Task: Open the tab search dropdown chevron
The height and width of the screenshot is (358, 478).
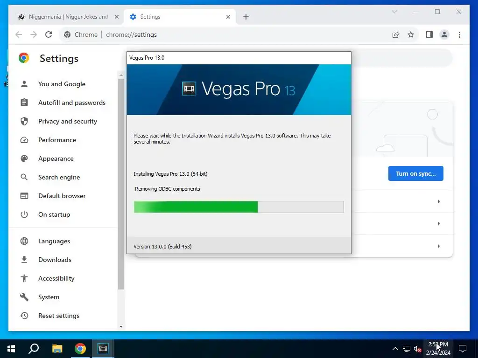Action: [394, 12]
